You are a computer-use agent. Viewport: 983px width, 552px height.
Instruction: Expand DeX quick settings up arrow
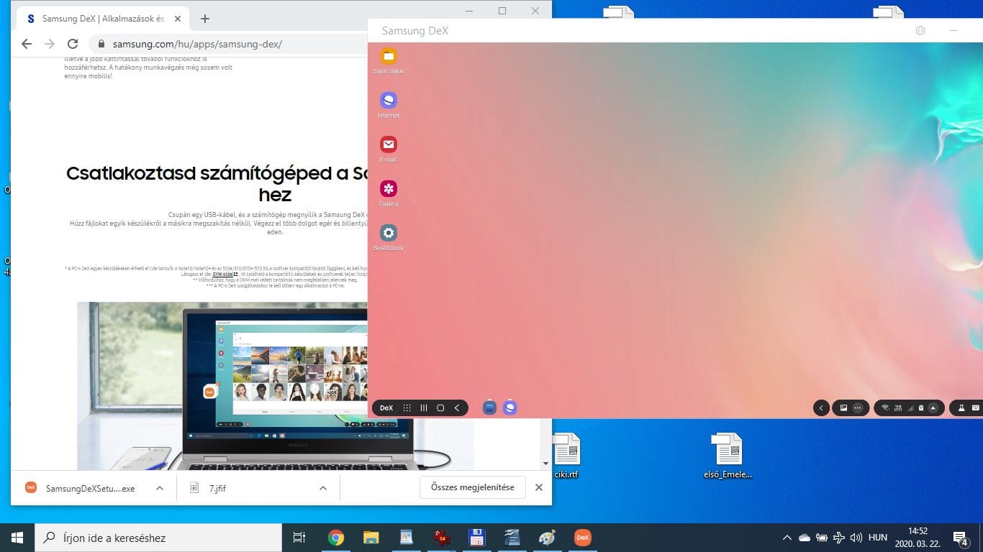point(933,408)
